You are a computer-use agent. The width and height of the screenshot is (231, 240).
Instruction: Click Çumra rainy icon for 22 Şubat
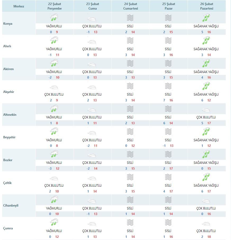[54, 222]
